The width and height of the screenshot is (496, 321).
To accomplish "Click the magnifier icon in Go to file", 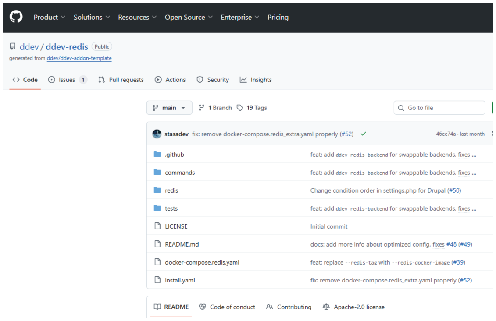I will click(x=401, y=108).
